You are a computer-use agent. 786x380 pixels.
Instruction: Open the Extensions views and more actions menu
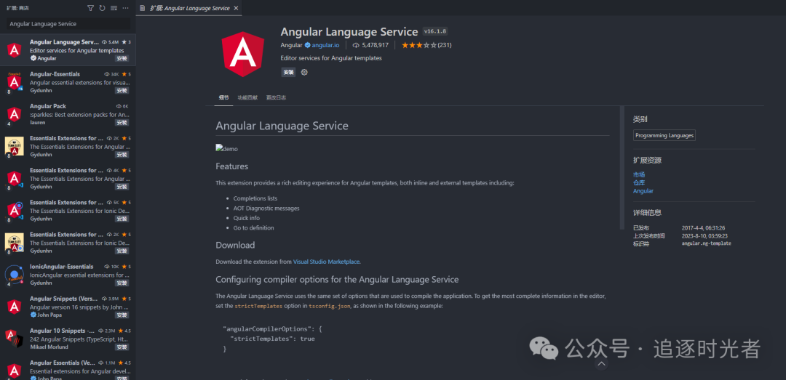tap(125, 8)
